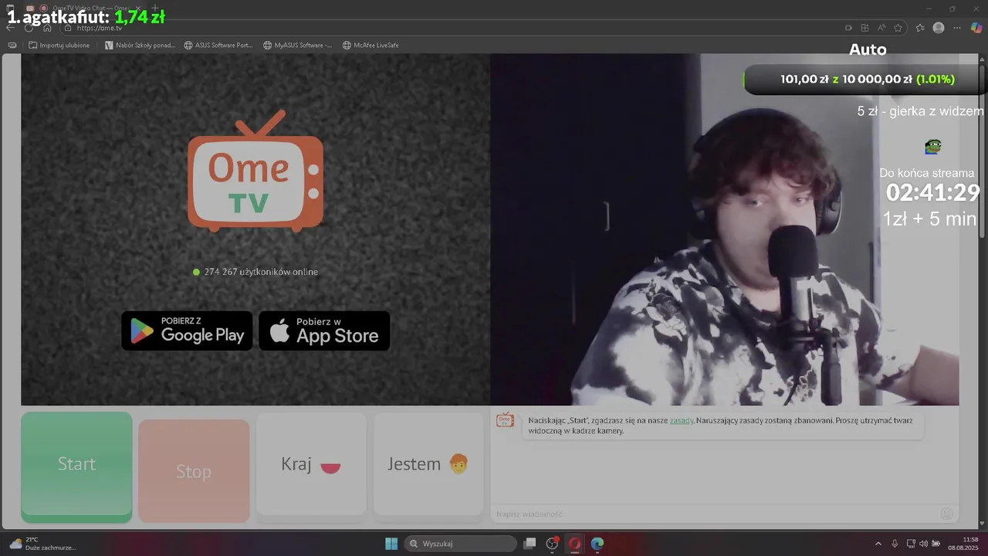This screenshot has width=988, height=556.
Task: Open the browser profile icon
Action: click(x=939, y=28)
